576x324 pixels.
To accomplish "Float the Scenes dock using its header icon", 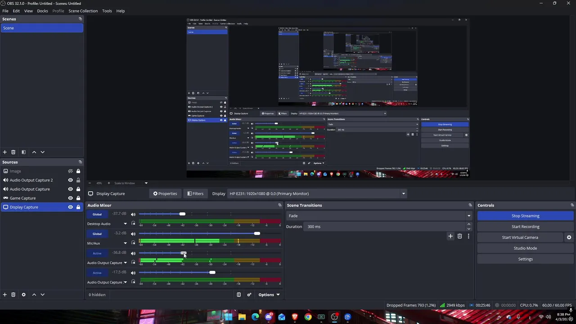I will [80, 19].
